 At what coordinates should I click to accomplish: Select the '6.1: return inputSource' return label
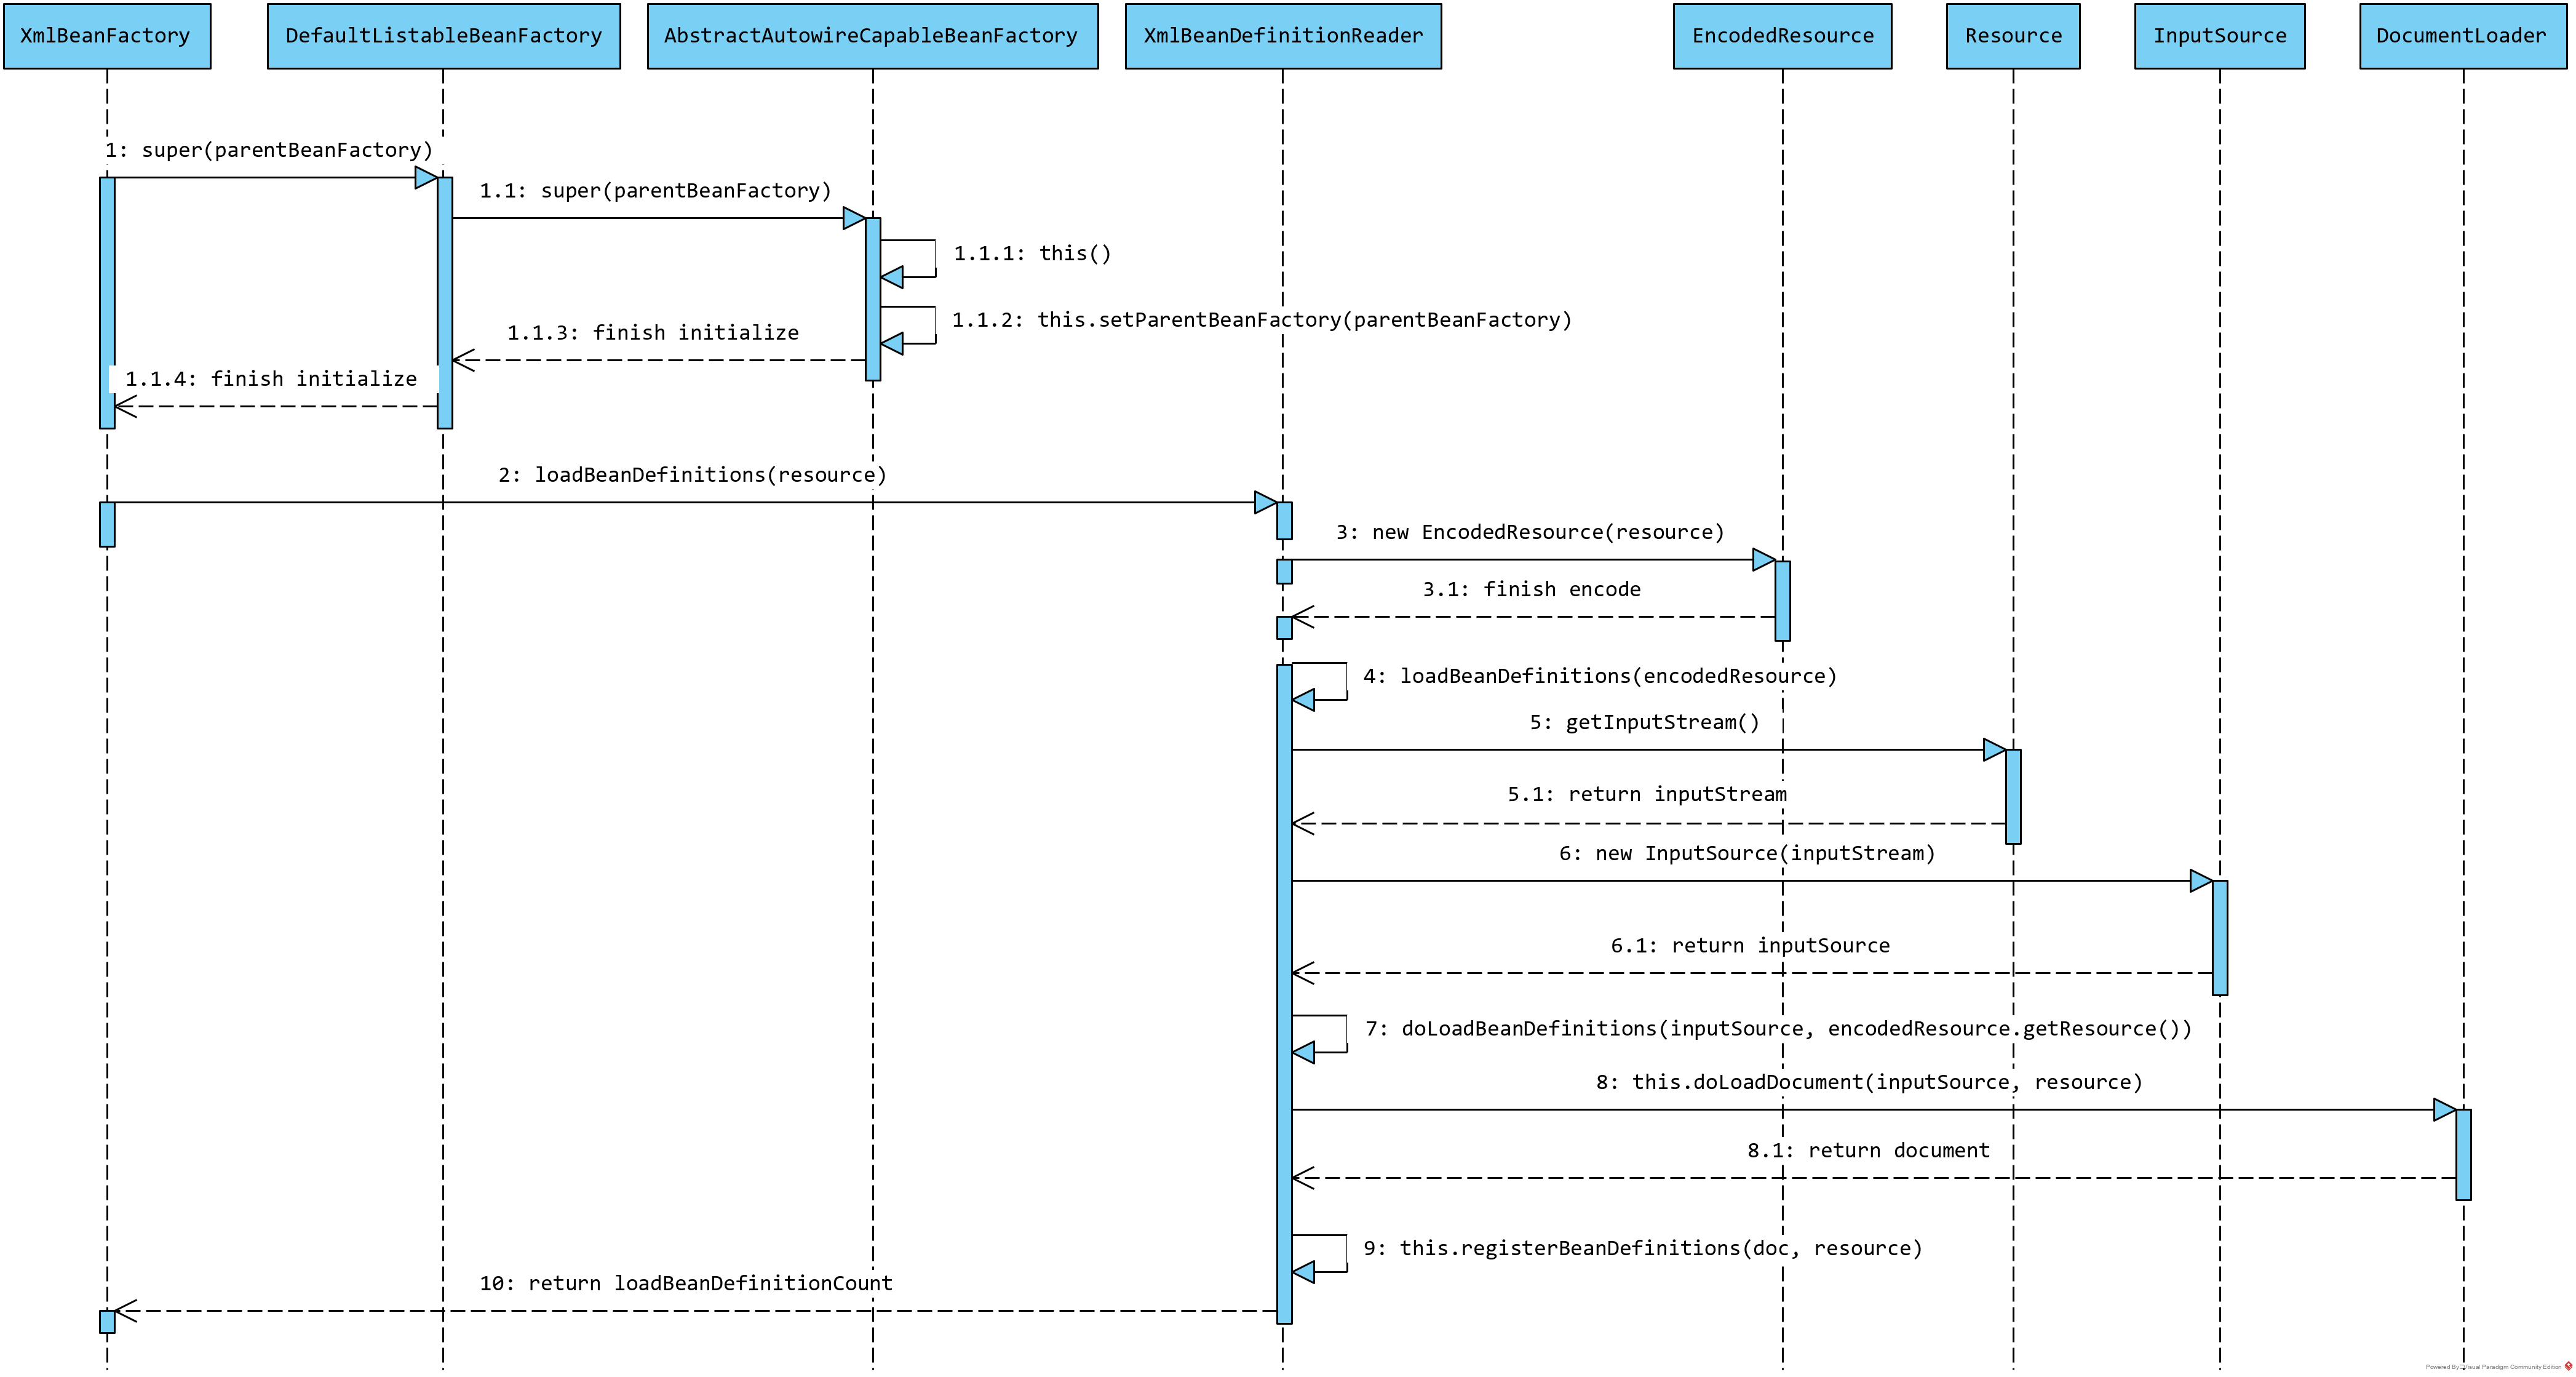coord(1750,946)
